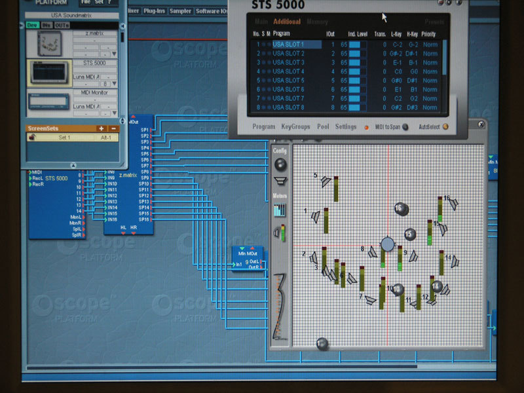Screen dimensions: 524x393
Task: Click the Config sphere icon
Action: (x=280, y=164)
